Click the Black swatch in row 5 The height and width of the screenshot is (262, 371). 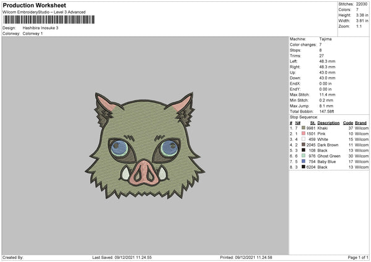pyautogui.click(x=304, y=150)
